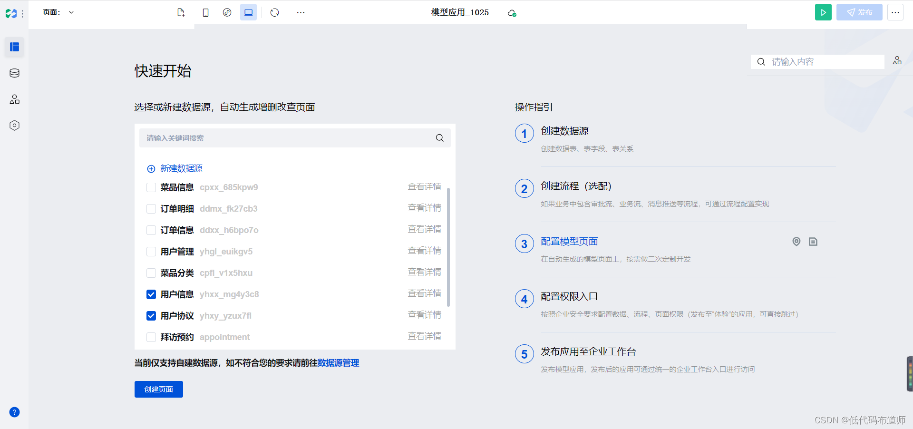Click the new page icon
The width and height of the screenshot is (913, 429).
pyautogui.click(x=181, y=12)
